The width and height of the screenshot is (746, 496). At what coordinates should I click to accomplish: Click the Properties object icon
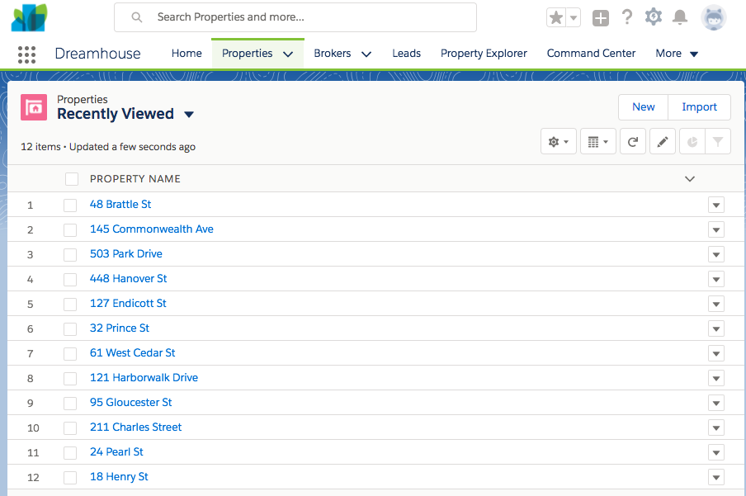[34, 107]
